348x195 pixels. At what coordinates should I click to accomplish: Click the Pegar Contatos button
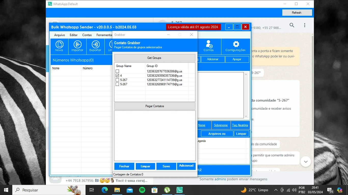[155, 106]
